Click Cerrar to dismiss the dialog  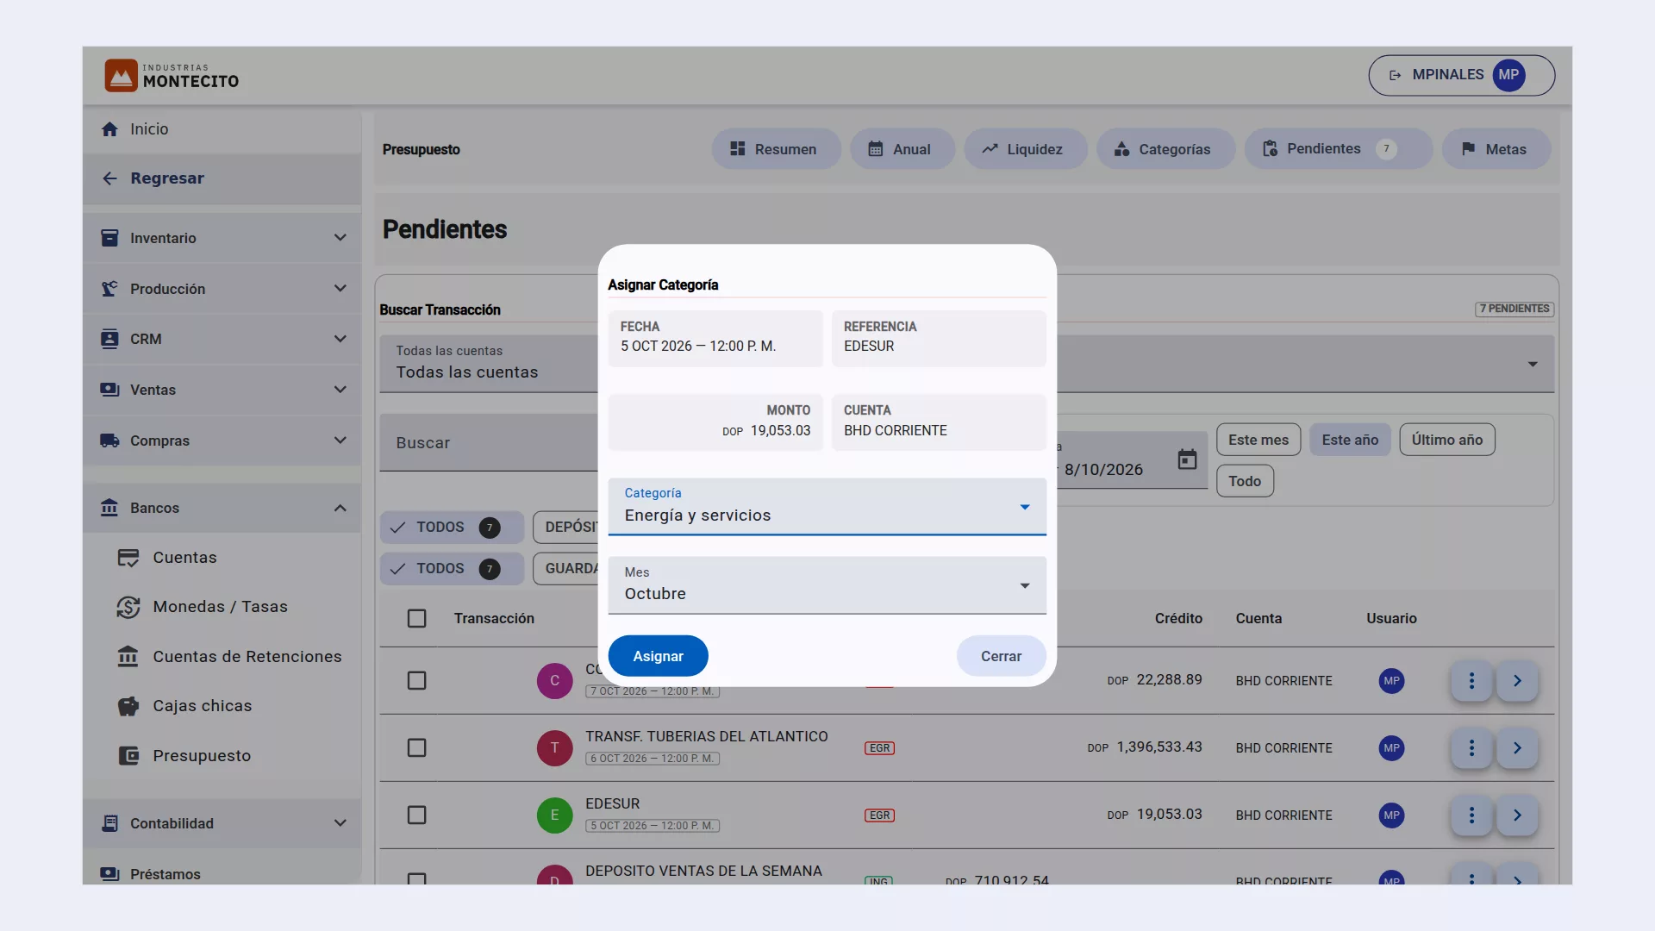(1001, 656)
